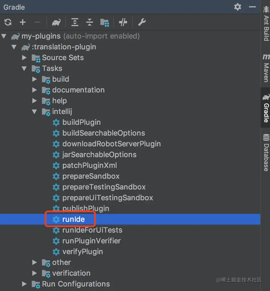Select the publishPlugin task
The image size is (270, 291).
click(x=86, y=208)
